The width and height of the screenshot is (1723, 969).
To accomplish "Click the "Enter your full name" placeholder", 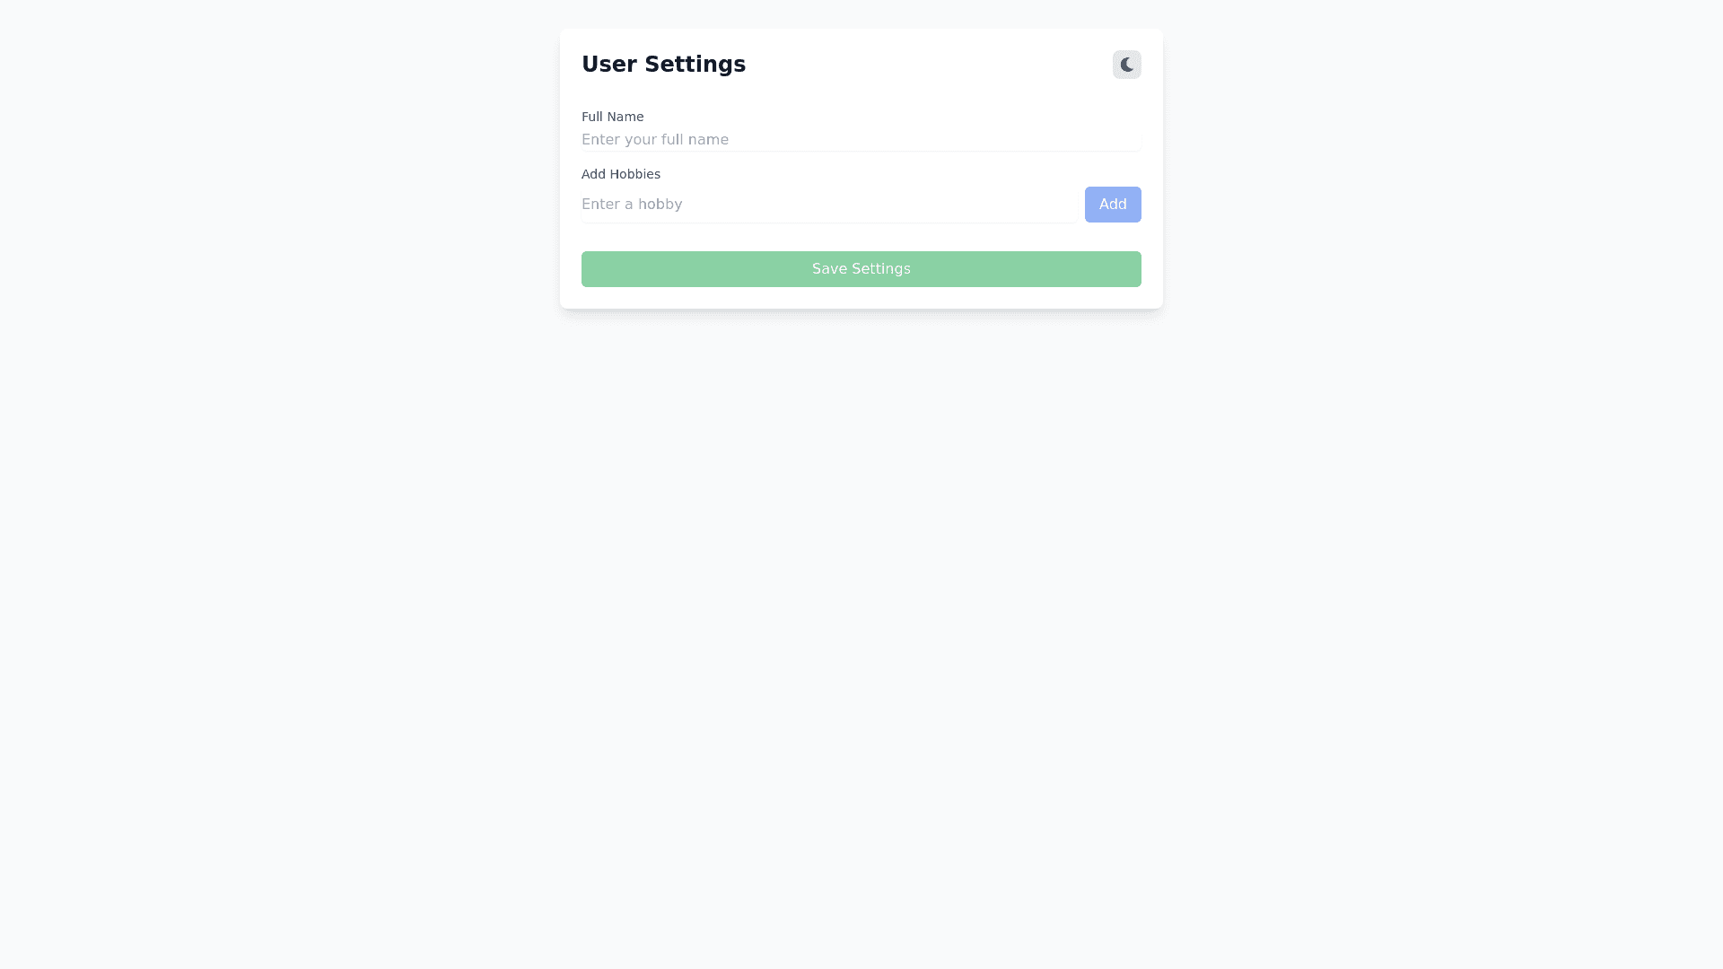I will pos(655,139).
